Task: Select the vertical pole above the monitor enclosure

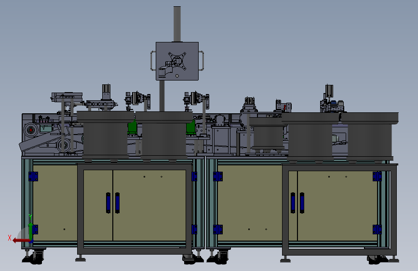Action: click(x=177, y=24)
